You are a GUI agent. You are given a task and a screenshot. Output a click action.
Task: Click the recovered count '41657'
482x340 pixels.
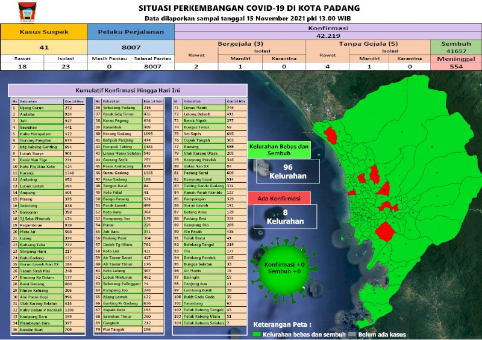tap(456, 51)
